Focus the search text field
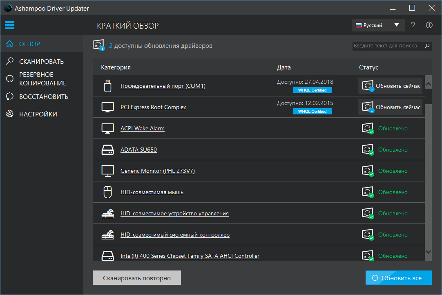This screenshot has height=295, width=442. click(387, 46)
